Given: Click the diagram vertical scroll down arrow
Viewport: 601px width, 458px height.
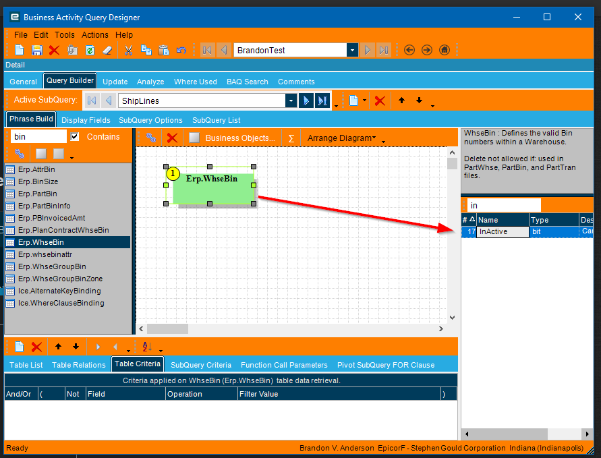Looking at the screenshot, I should (453, 317).
